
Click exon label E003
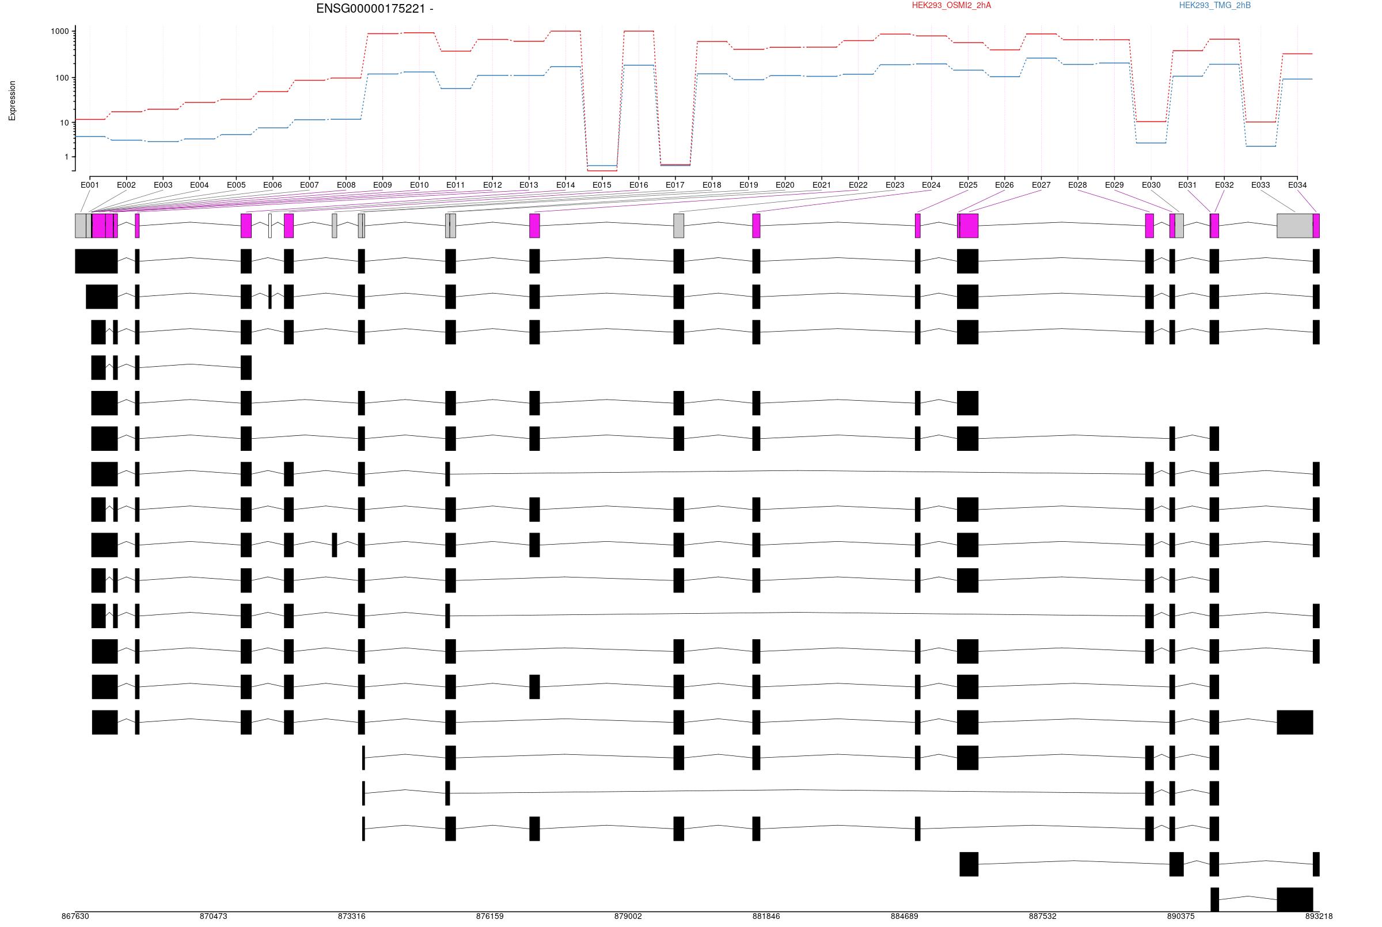coord(163,185)
